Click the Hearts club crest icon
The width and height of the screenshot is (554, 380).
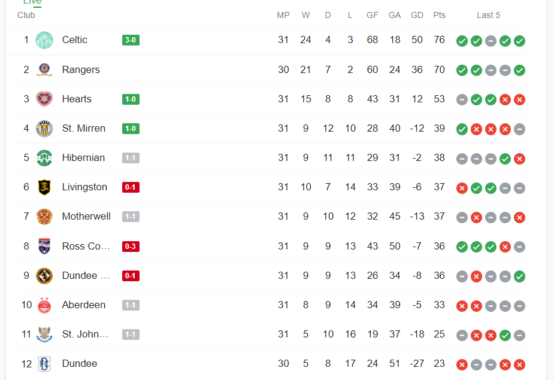point(44,99)
